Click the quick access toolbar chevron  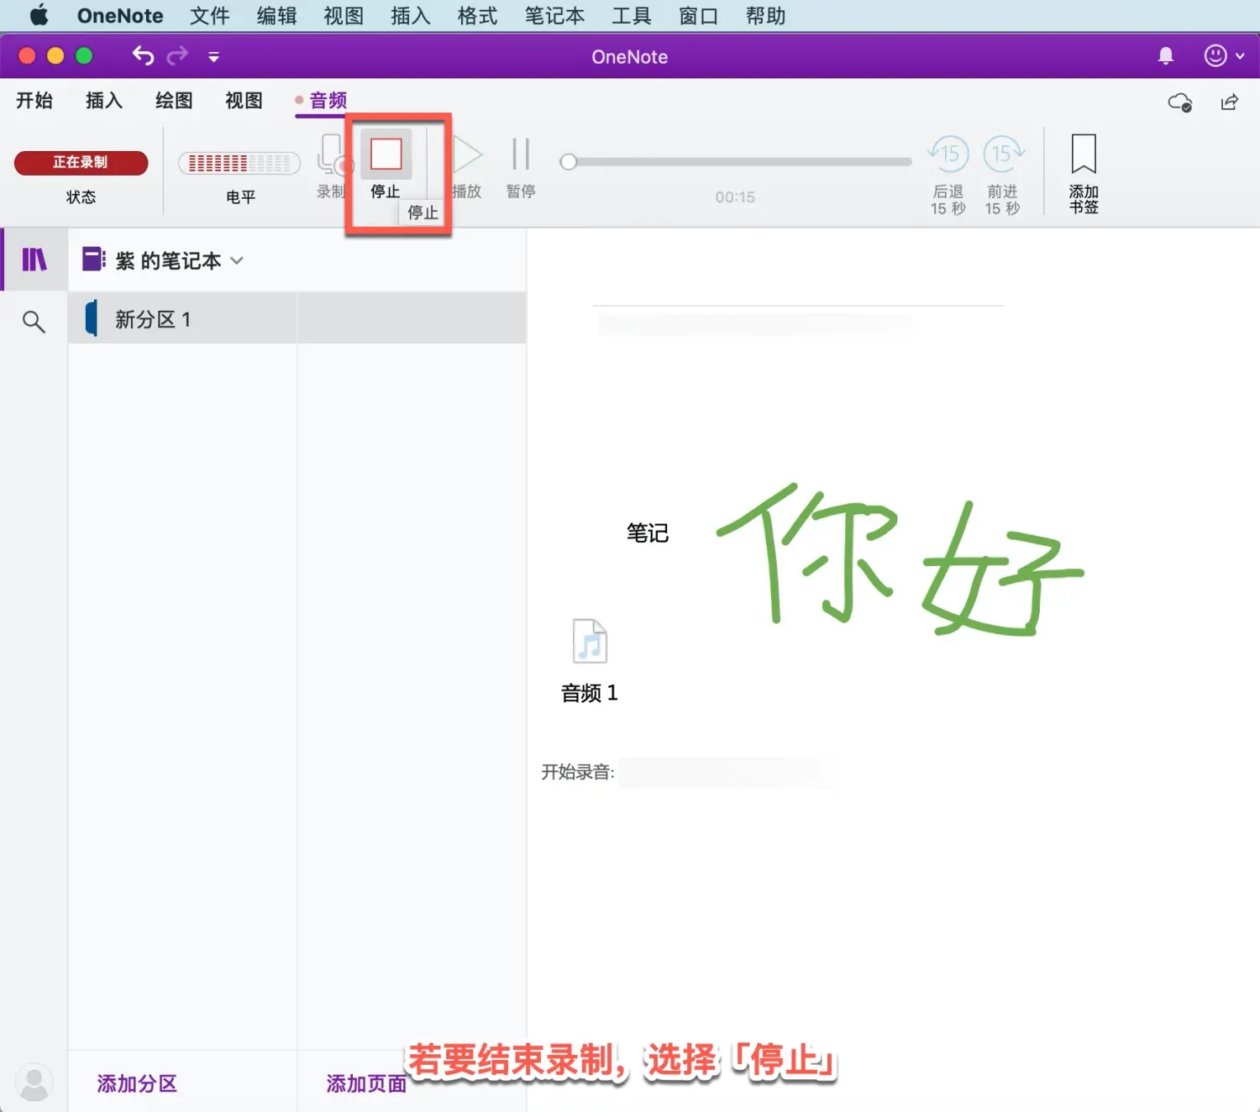pos(213,56)
